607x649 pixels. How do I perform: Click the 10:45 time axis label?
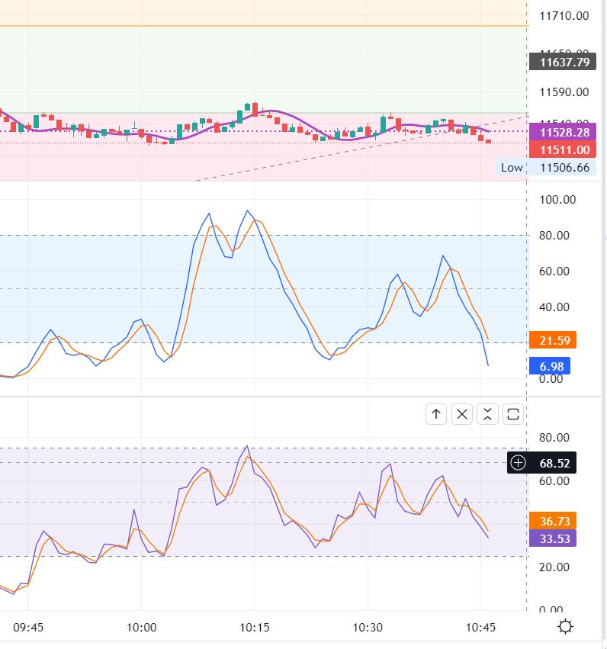click(481, 628)
